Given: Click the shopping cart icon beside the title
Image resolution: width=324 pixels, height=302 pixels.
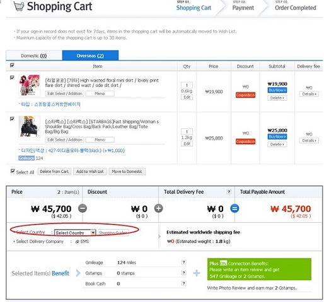Looking at the screenshot, I should [x=18, y=6].
